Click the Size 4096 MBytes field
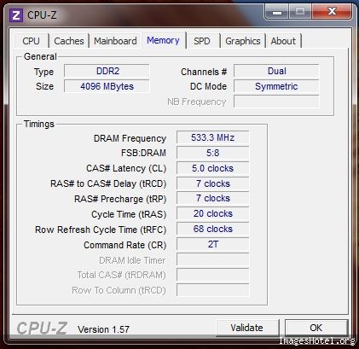Viewport: 359px width, 349px height. pos(107,86)
